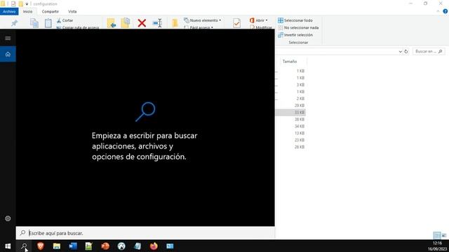This screenshot has width=449, height=252.
Task: Click Cortar in the ribbon
Action: pyautogui.click(x=65, y=20)
